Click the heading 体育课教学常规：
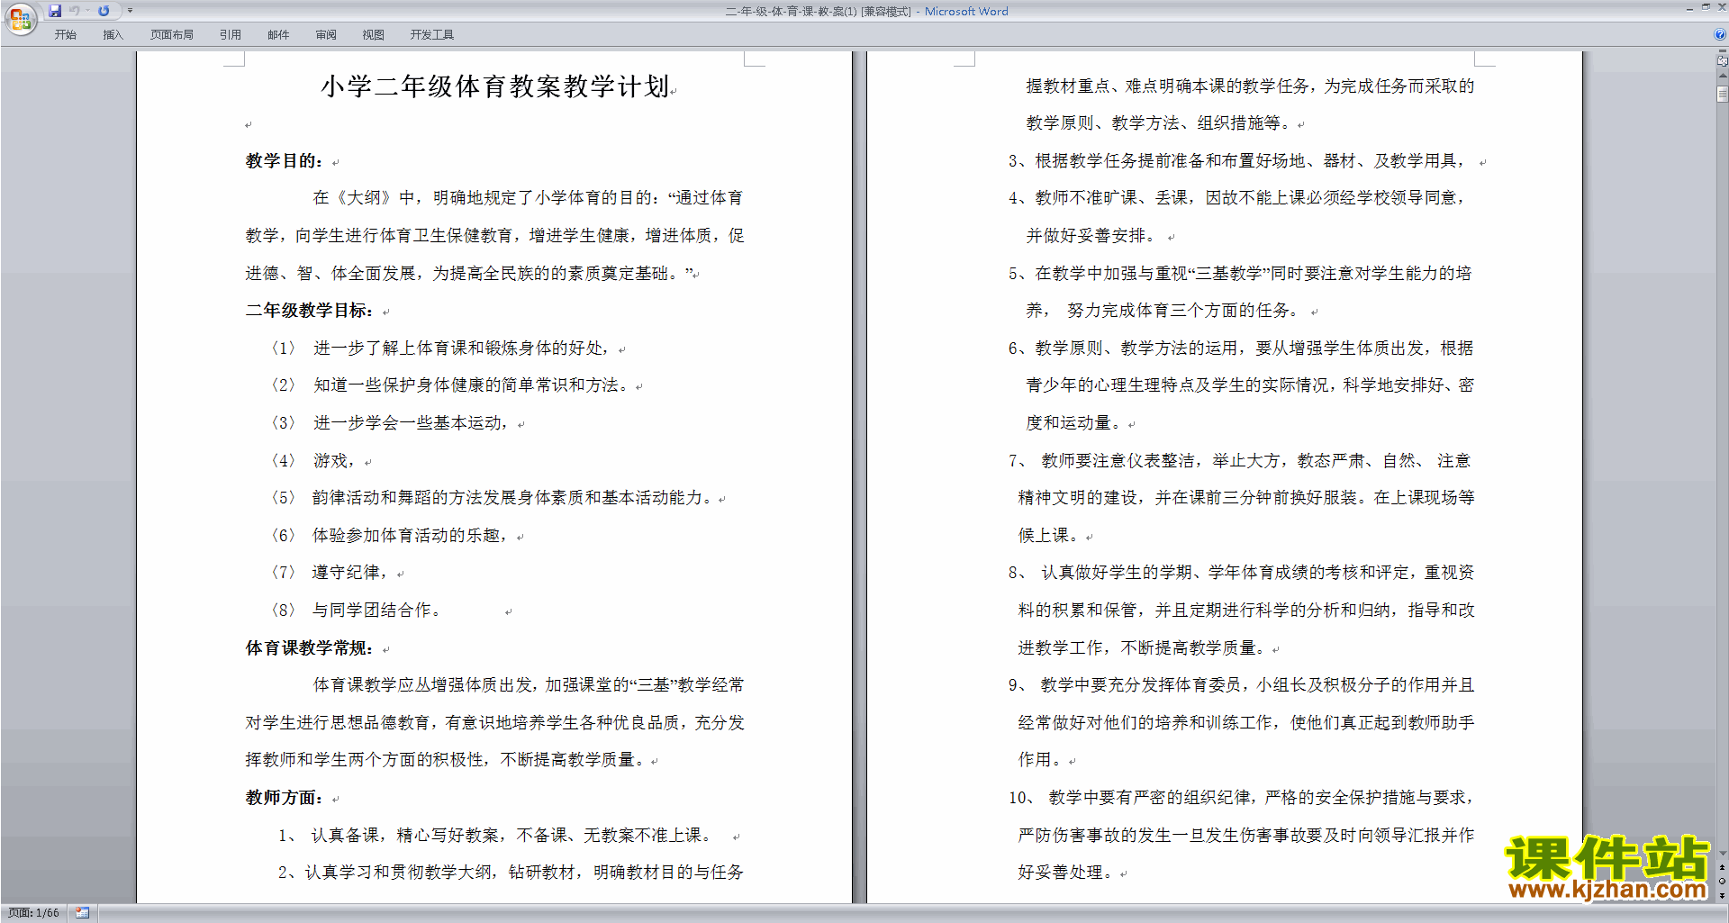The image size is (1729, 923). pos(310,648)
